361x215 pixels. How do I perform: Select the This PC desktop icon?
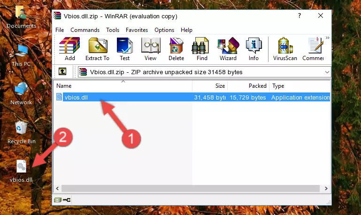(21, 55)
